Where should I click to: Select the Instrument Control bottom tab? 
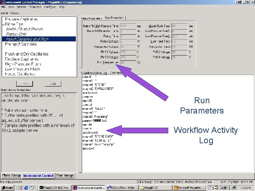point(38,176)
